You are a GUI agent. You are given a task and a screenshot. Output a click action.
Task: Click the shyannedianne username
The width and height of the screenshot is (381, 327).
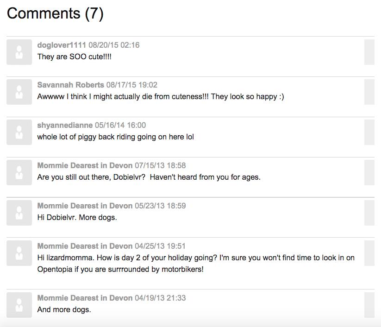pyautogui.click(x=65, y=126)
